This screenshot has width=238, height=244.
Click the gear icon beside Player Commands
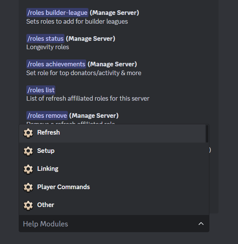click(x=28, y=187)
